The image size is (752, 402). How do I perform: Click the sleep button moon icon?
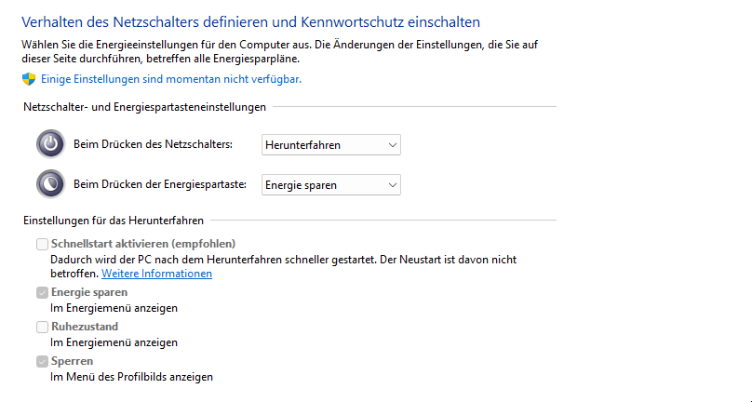pyautogui.click(x=50, y=184)
